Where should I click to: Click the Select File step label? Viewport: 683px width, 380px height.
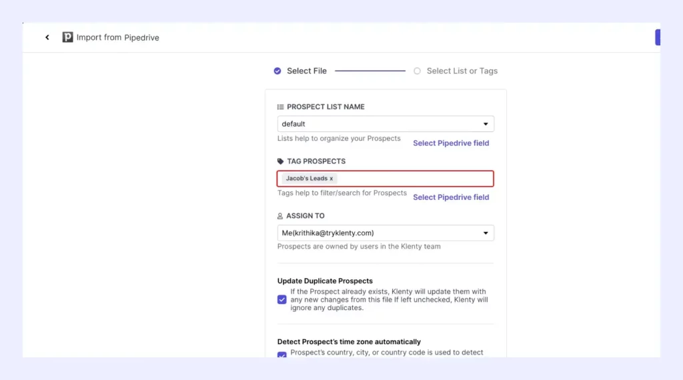[307, 71]
